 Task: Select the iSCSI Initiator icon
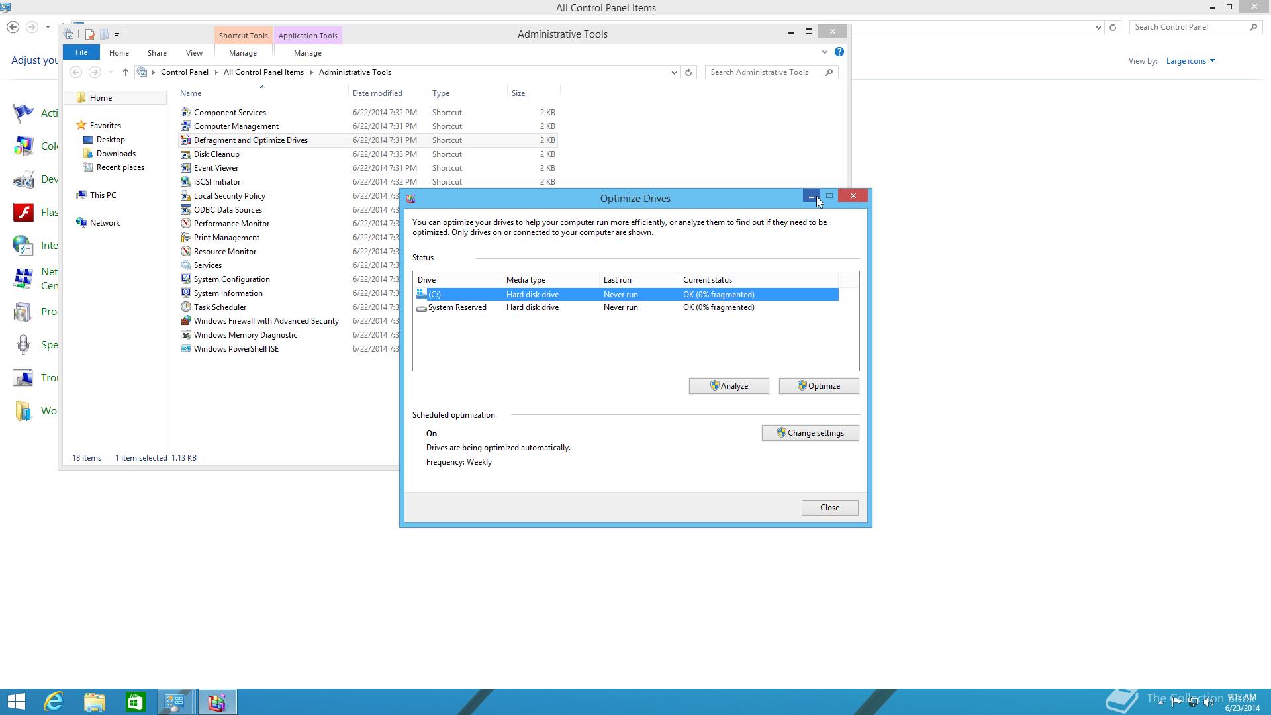pos(186,182)
